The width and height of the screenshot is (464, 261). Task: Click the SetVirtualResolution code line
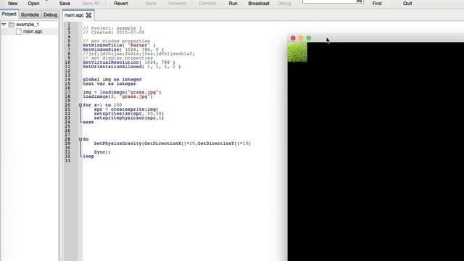coord(129,62)
